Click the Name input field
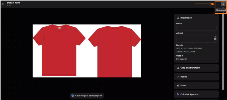The height and width of the screenshot is (100, 227). [196, 28]
